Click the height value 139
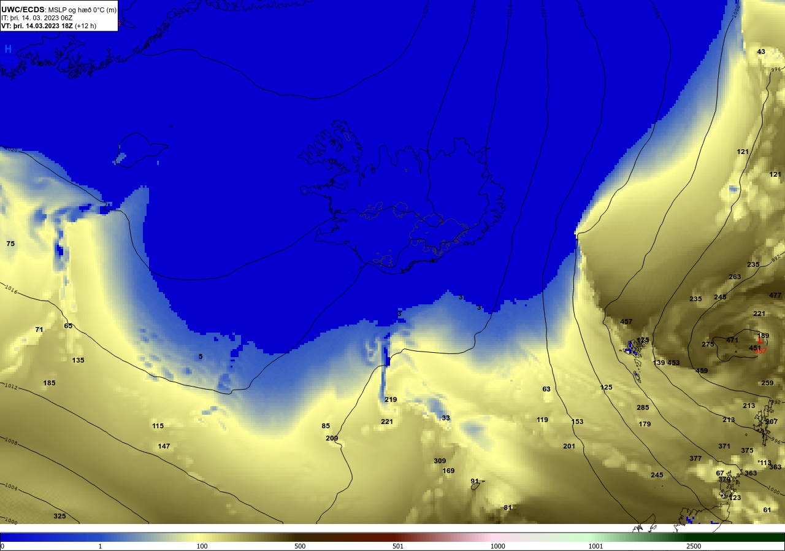The height and width of the screenshot is (551, 785). point(659,363)
